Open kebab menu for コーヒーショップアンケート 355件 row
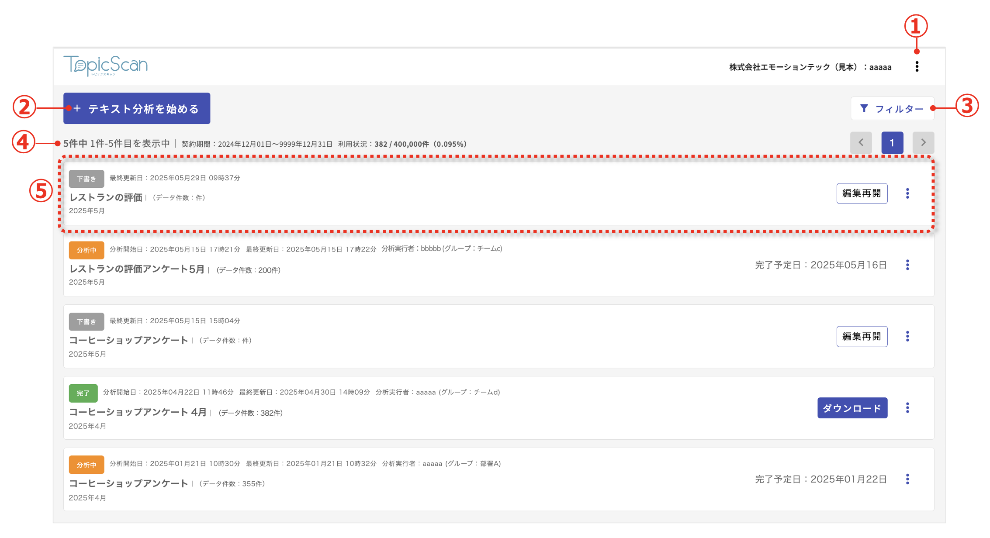 (x=907, y=479)
